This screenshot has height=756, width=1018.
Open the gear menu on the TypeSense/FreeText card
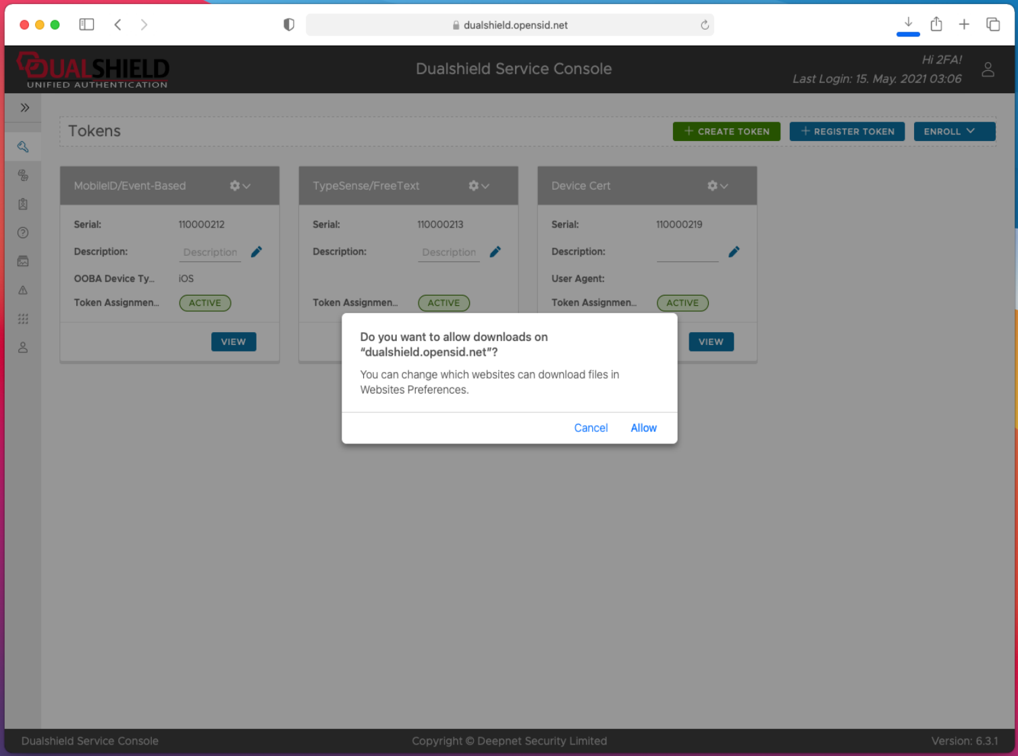pos(479,186)
